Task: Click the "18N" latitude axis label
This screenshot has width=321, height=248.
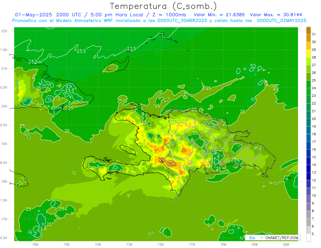Action: pyautogui.click(x=5, y=182)
